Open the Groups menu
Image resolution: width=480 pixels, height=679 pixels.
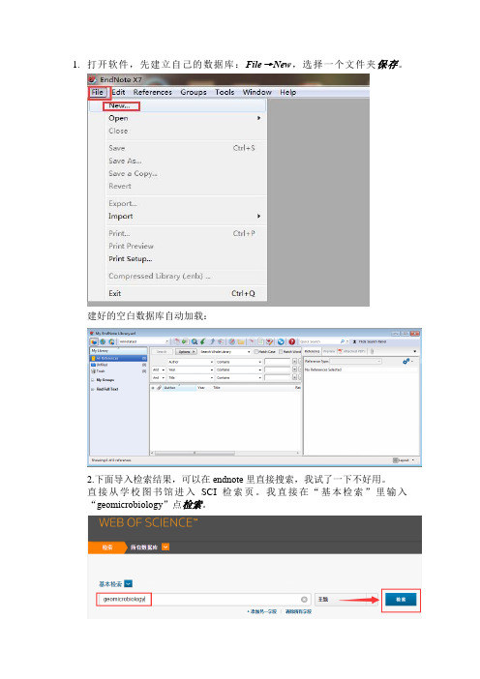tap(194, 92)
